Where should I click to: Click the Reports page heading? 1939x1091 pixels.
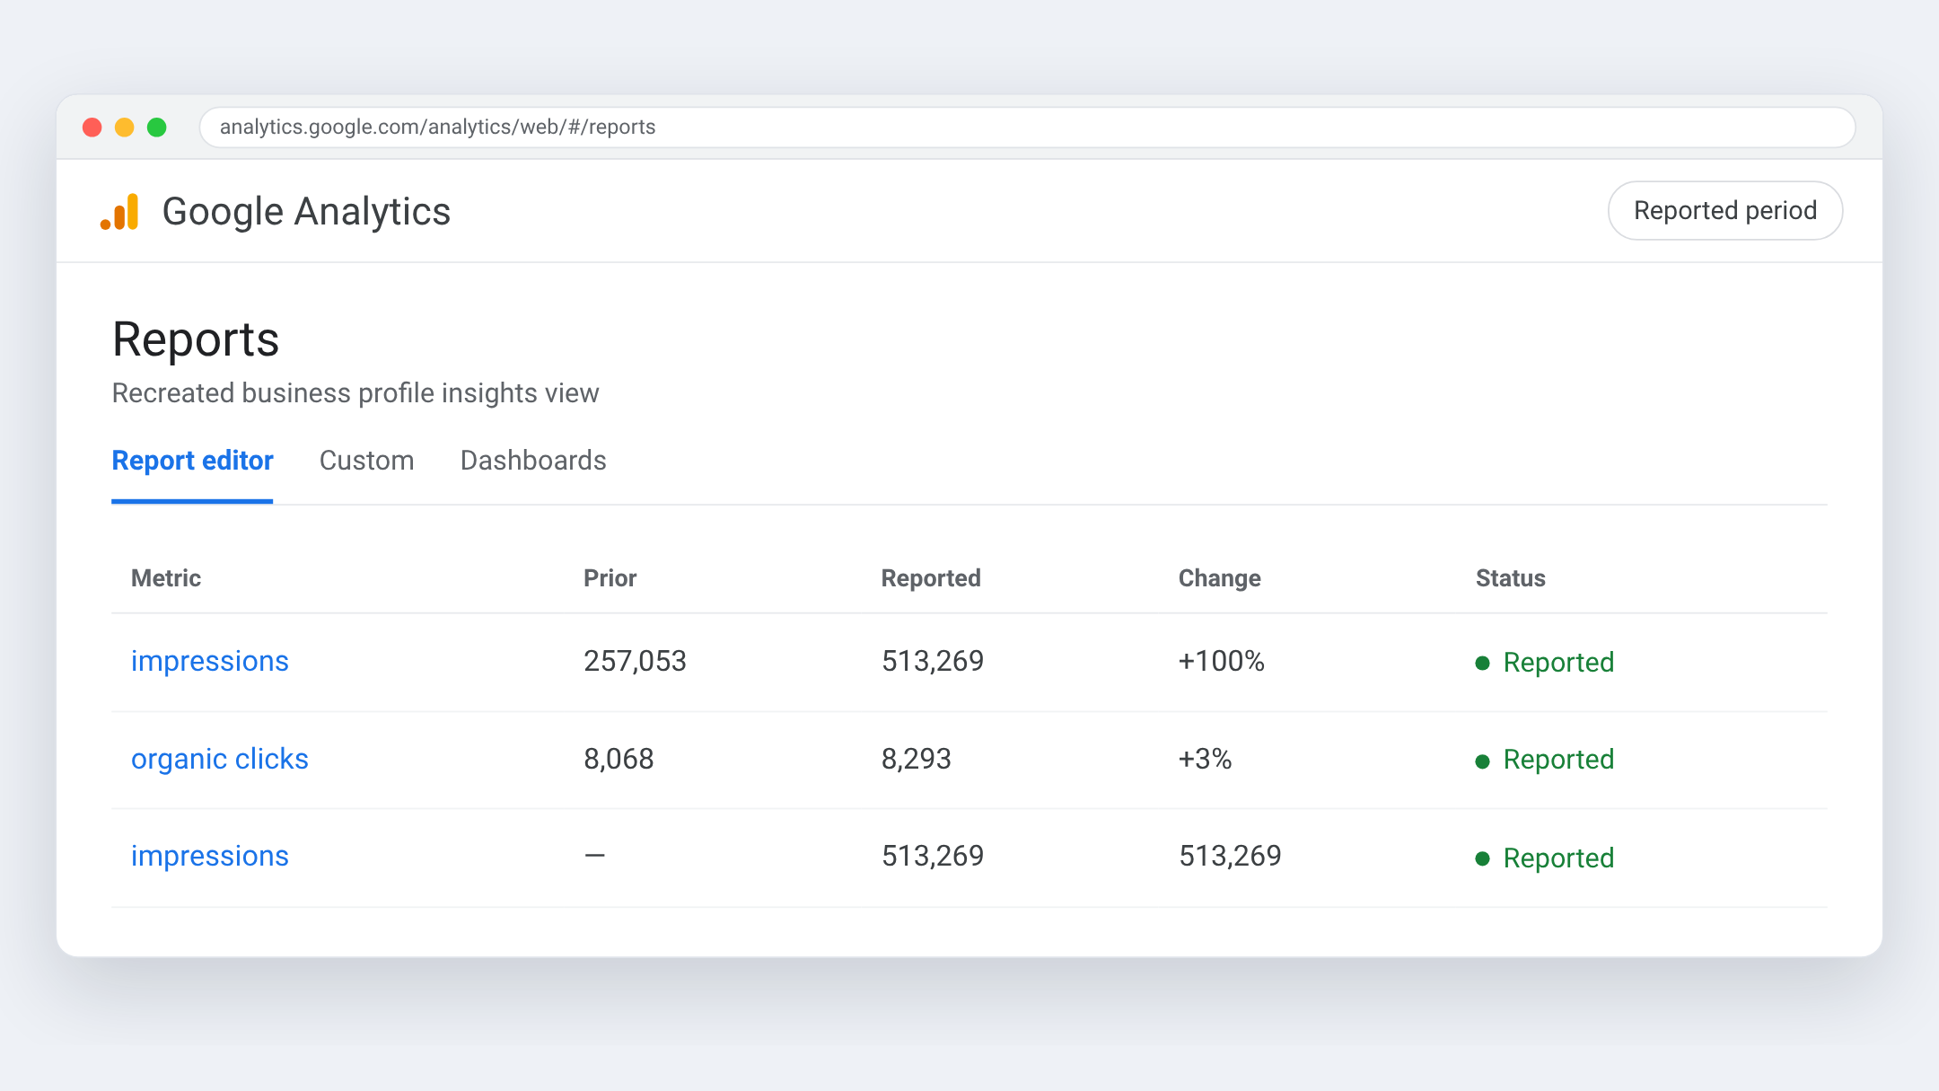[196, 339]
